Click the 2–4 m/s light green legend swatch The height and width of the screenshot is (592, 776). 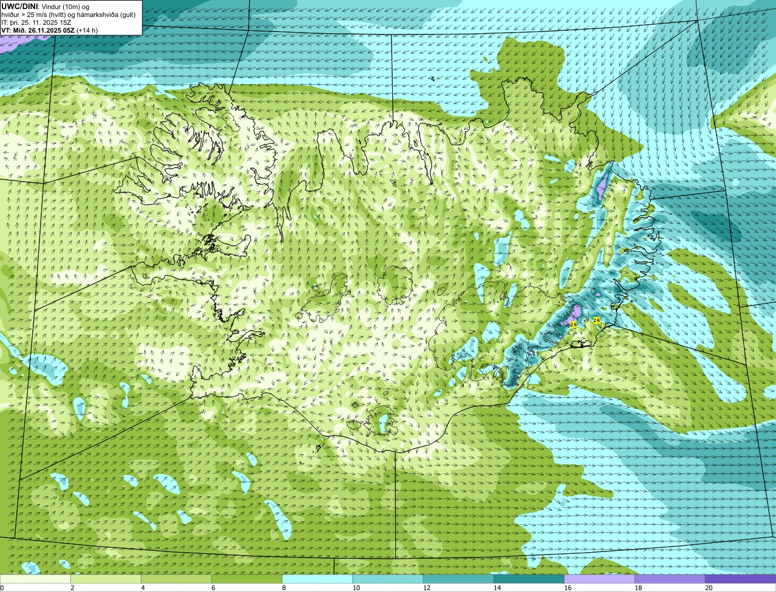[105, 579]
